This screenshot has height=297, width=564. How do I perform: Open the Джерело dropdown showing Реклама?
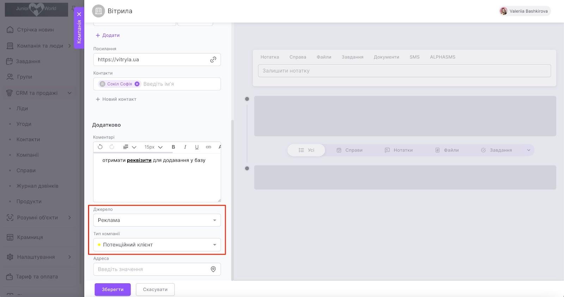click(157, 220)
